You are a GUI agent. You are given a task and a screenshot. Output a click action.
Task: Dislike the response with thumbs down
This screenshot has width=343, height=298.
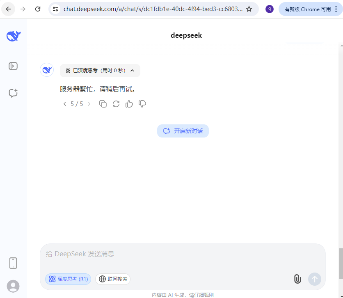(142, 104)
